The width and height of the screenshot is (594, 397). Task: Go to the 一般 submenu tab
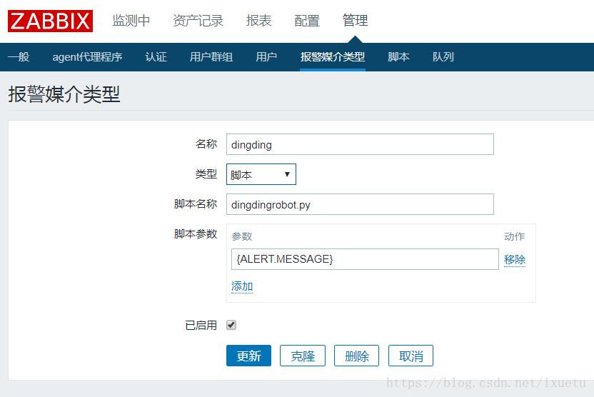tap(19, 57)
